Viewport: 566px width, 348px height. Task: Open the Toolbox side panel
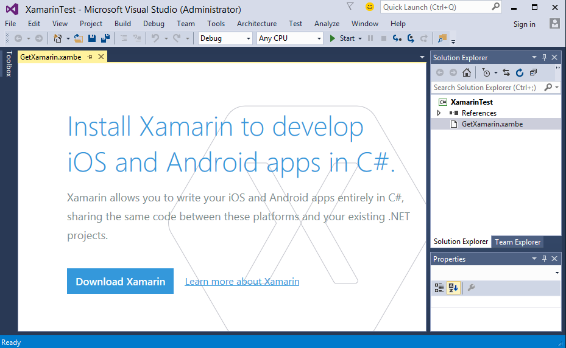click(x=9, y=63)
